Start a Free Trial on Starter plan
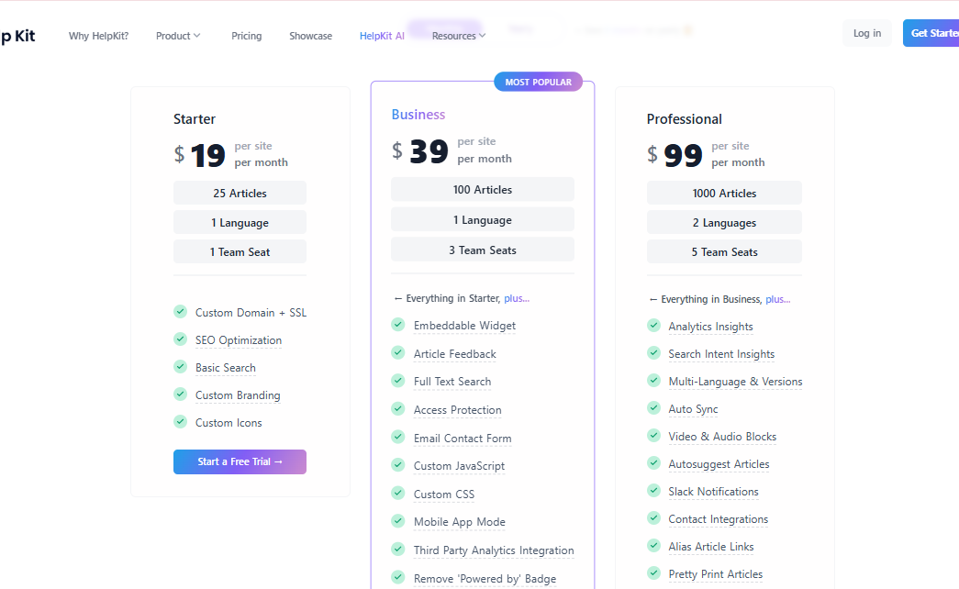959x589 pixels. point(240,461)
